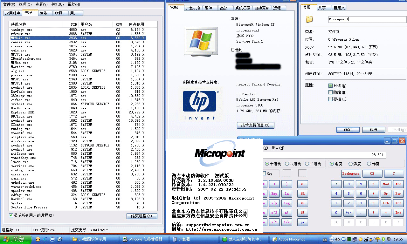Click the calculator Backspace button
The height and width of the screenshot is (244, 407).
[x=351, y=174]
